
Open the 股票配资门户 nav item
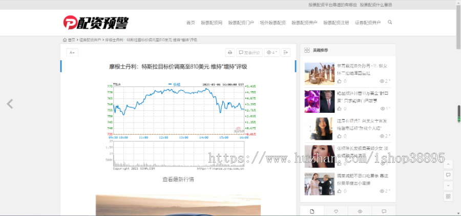click(x=241, y=22)
